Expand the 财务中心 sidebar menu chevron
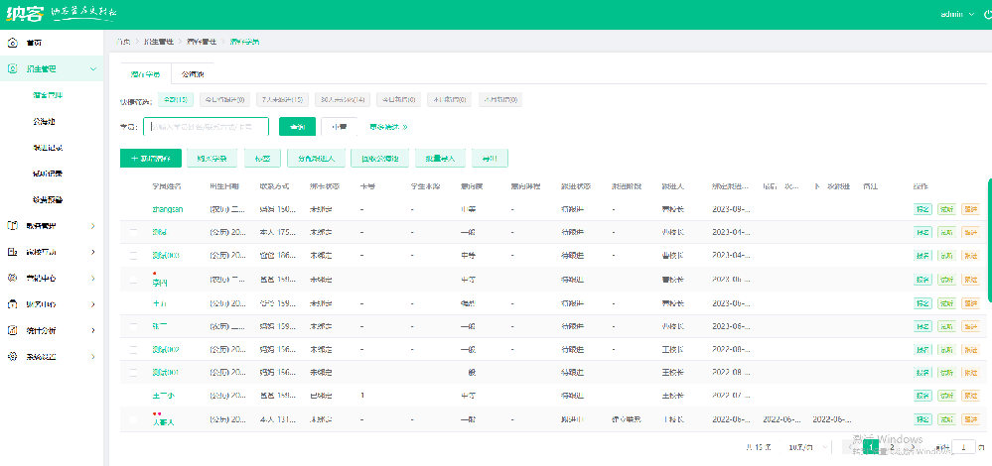 93,303
